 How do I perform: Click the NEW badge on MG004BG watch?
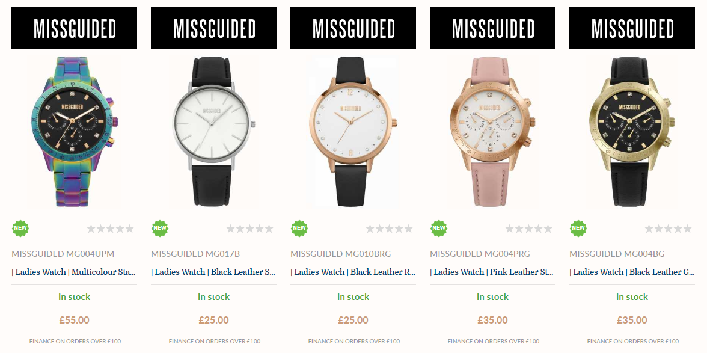point(578,229)
